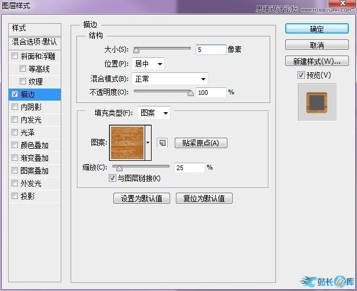The image size is (357, 291).
Task: Click the style preview thumbnail under 预览
Action: 316,102
